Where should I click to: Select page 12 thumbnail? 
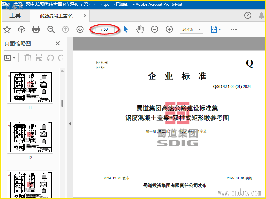30,137
